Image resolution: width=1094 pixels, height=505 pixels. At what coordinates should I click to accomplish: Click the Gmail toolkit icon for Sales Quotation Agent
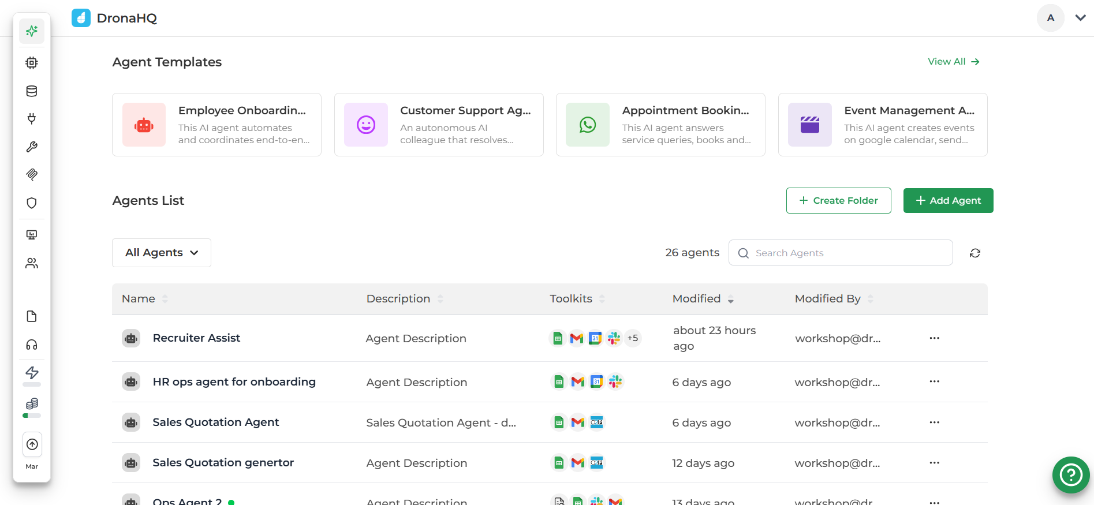pyautogui.click(x=578, y=422)
